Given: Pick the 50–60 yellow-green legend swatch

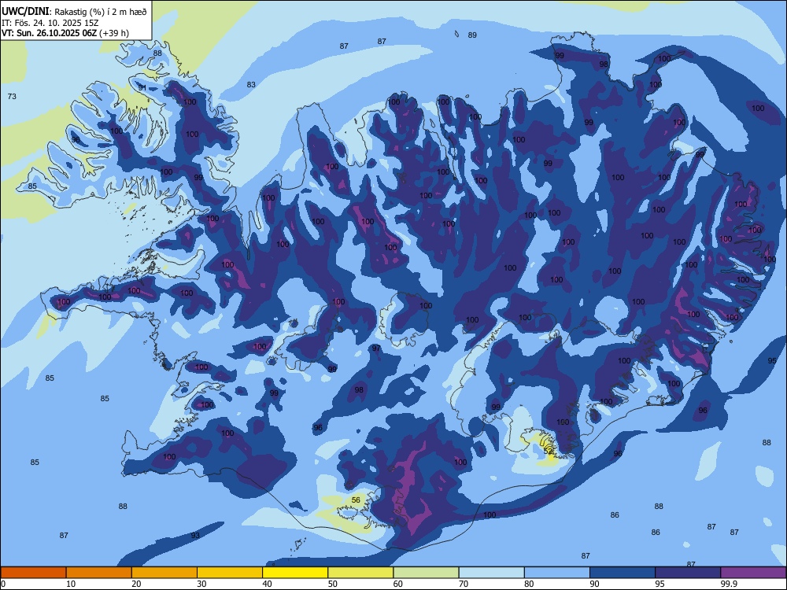Looking at the screenshot, I should point(360,573).
